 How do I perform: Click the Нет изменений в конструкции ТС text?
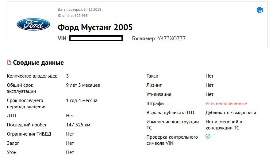tap(224, 125)
